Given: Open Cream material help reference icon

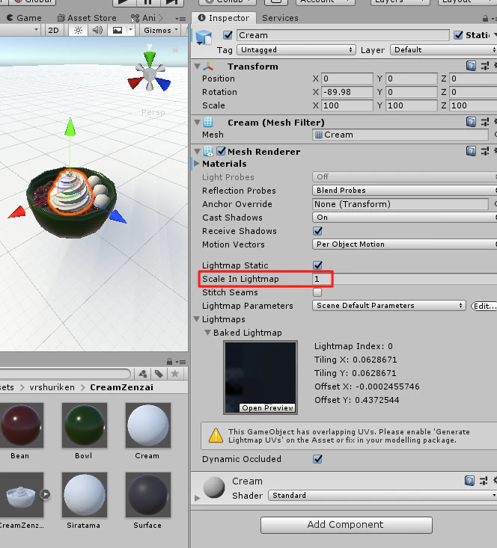Looking at the screenshot, I should [469, 481].
